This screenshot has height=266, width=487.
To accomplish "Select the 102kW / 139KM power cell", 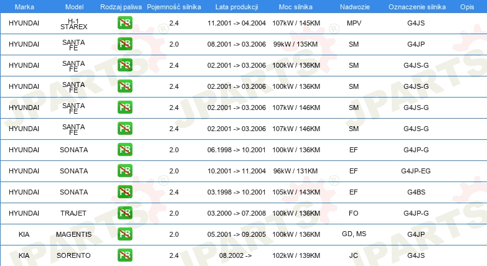I will tap(296, 255).
